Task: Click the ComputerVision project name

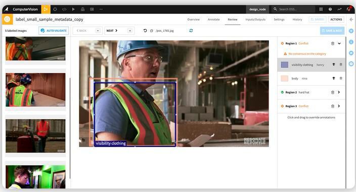Action: click(x=25, y=9)
